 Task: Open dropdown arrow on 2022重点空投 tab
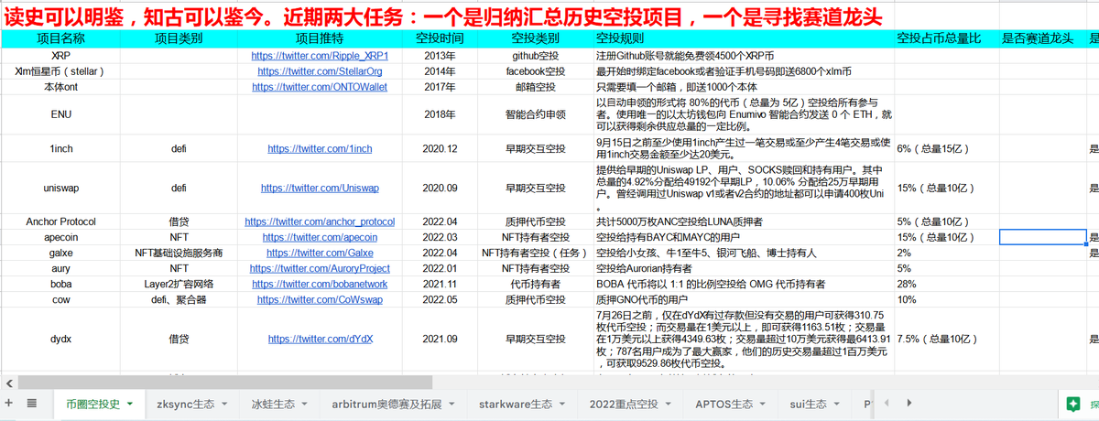(x=669, y=404)
